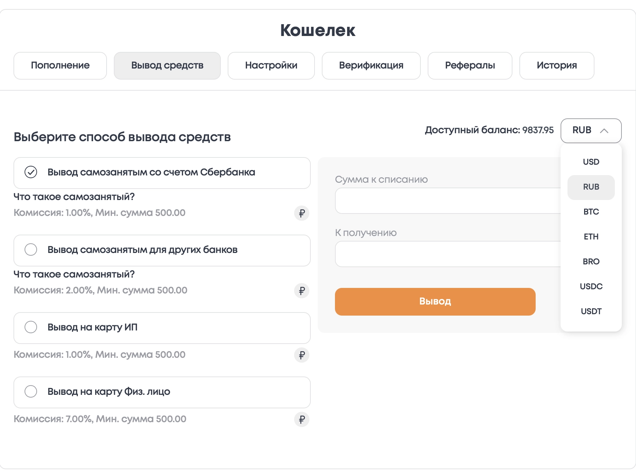Go to the Верификация tab
Viewport: 636px width, 472px height.
point(371,65)
